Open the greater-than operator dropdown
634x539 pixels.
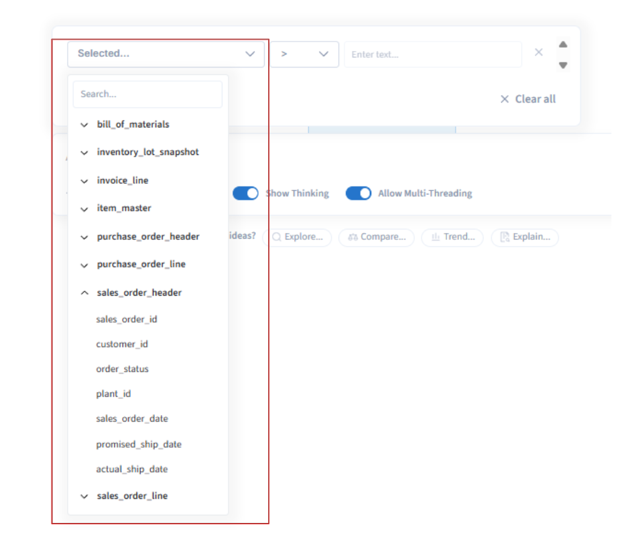point(304,54)
